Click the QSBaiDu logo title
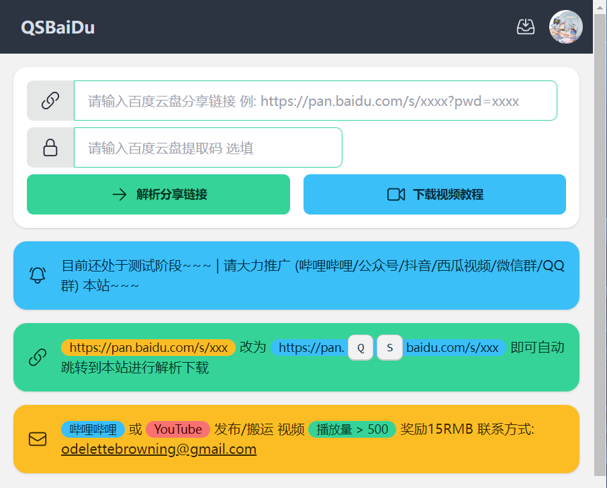 coord(58,27)
